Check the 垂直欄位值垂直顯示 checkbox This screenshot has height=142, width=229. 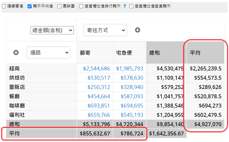pos(131,6)
